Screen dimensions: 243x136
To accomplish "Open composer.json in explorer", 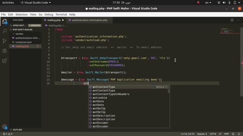I will point(25,42).
